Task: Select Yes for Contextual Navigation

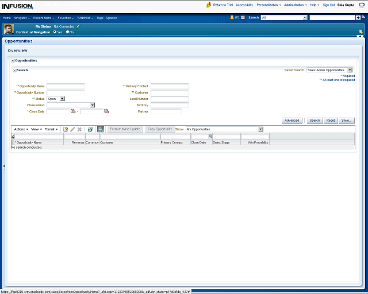Action: coord(55,32)
